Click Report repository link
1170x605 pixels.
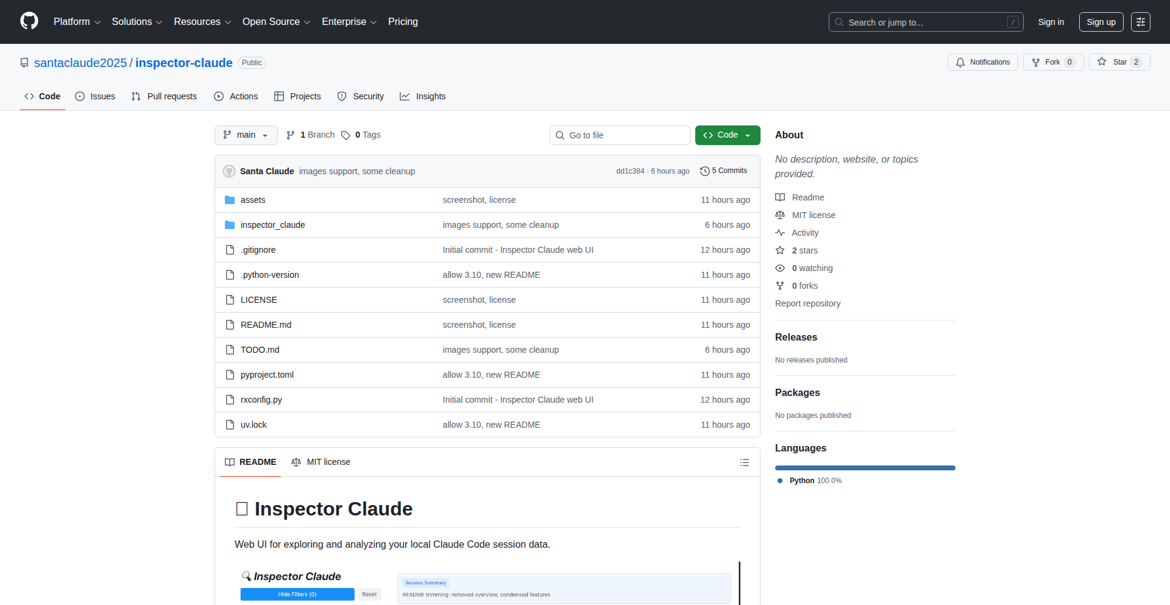pyautogui.click(x=807, y=303)
